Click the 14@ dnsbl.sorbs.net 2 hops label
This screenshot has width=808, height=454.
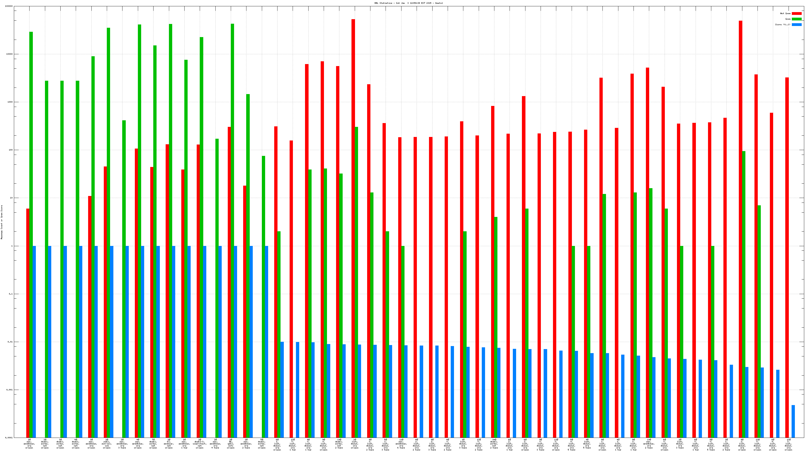pos(494,444)
